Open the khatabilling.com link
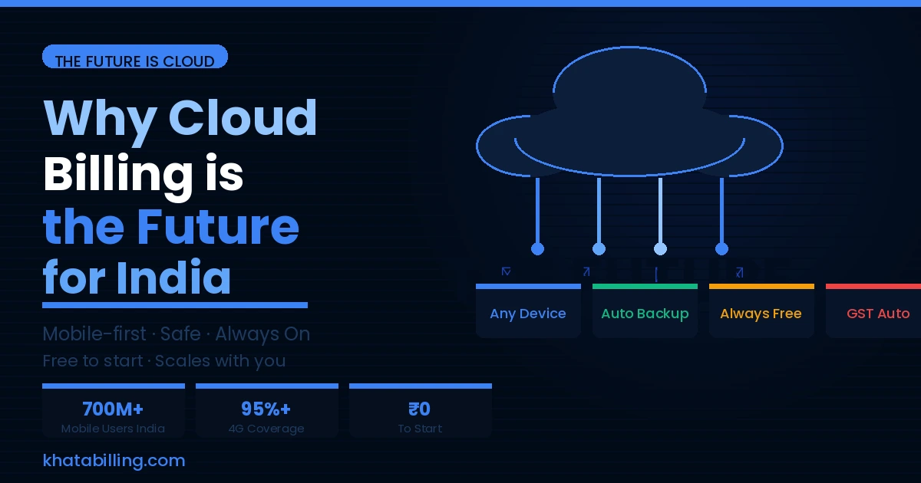The height and width of the screenshot is (483, 921). (114, 461)
